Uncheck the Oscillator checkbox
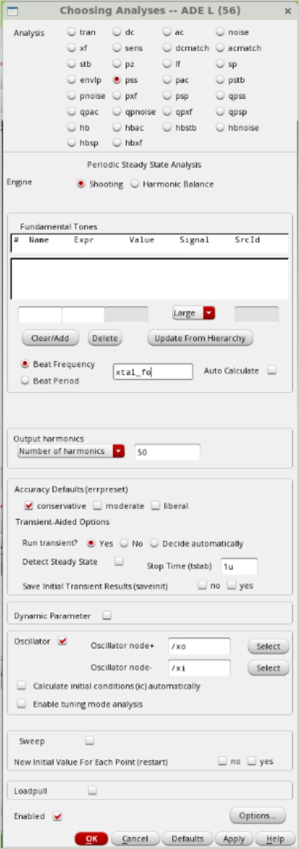This screenshot has height=849, width=299. pos(62,640)
